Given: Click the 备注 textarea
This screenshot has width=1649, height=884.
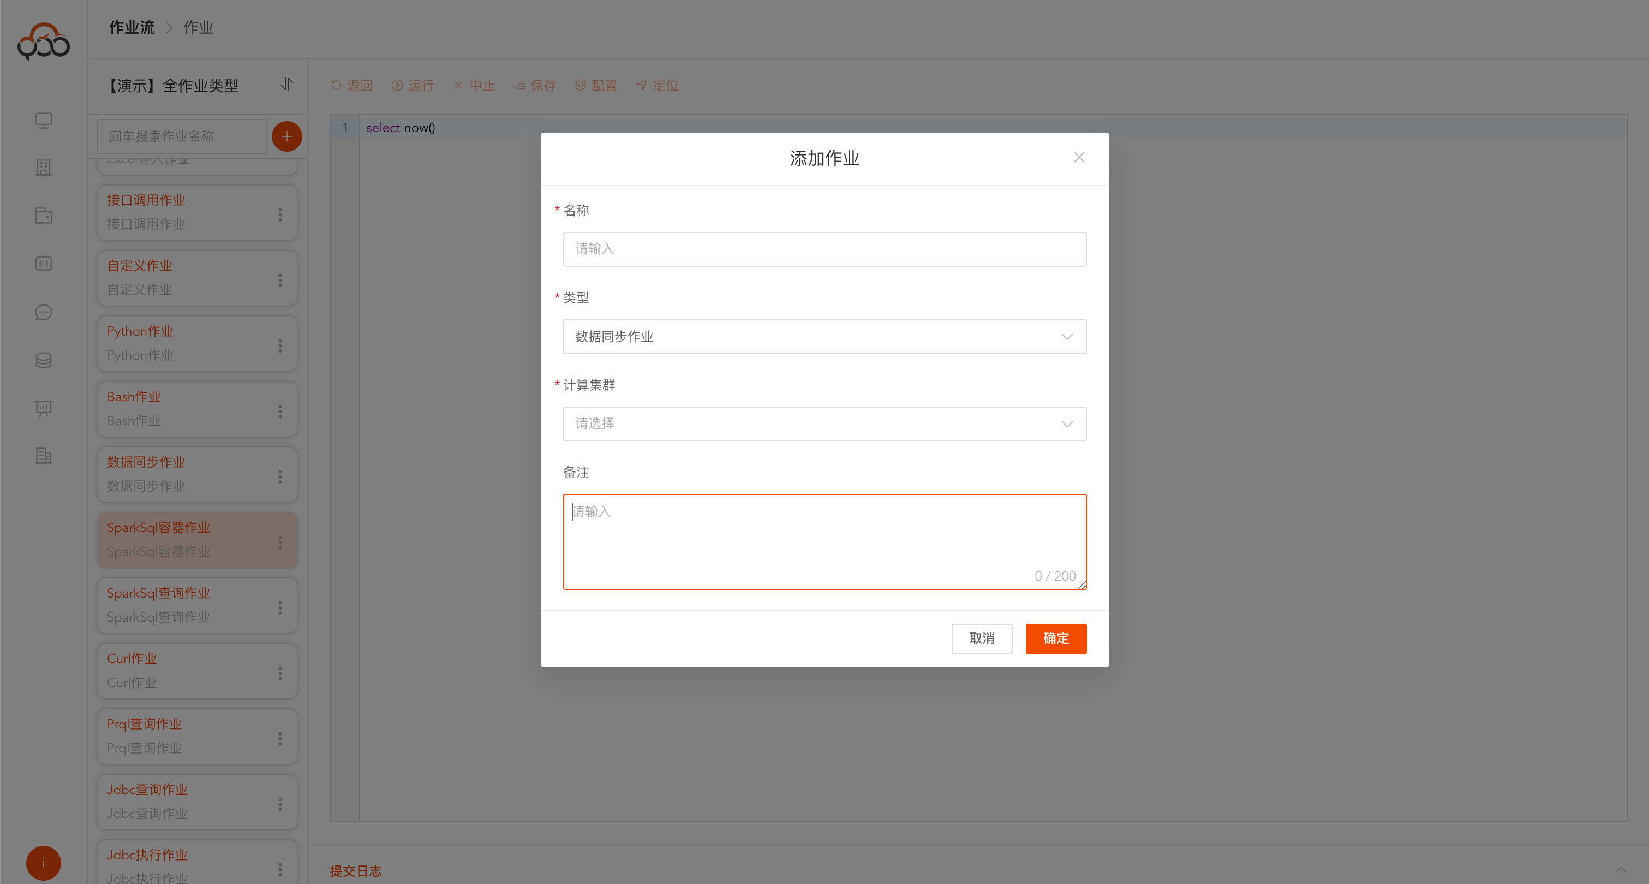Looking at the screenshot, I should pyautogui.click(x=824, y=541).
